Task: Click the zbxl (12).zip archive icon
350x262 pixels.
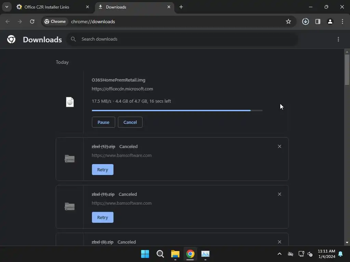Action: point(70,159)
